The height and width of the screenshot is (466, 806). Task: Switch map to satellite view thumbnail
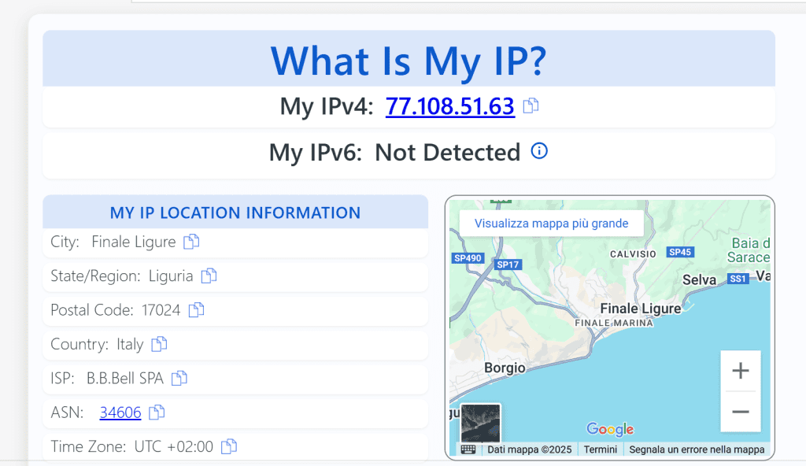480,423
